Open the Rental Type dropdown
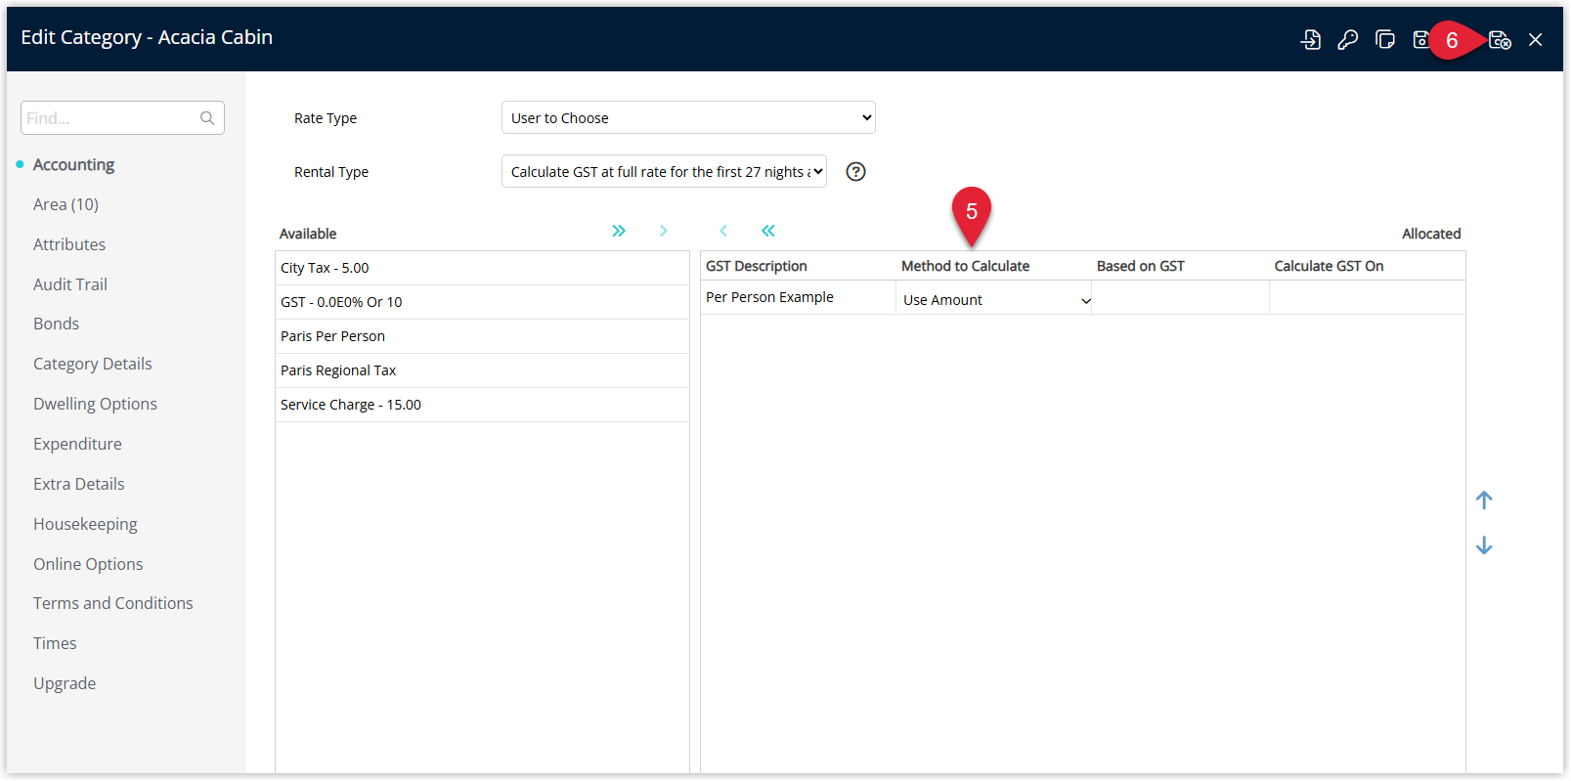The image size is (1571, 781). click(x=664, y=172)
